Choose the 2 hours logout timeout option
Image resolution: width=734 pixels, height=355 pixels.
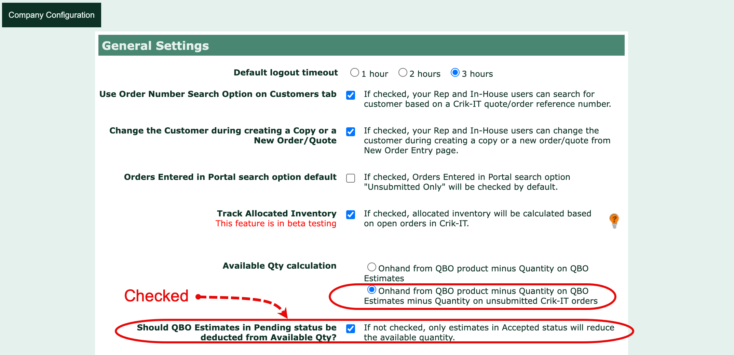pos(403,73)
